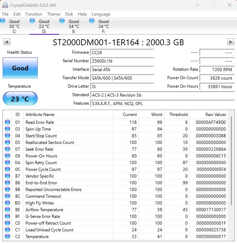The image size is (237, 243).
Task: Click the Features field S.M.A.R.T., APM, NCQ, GPL
Action: pyautogui.click(x=163, y=103)
